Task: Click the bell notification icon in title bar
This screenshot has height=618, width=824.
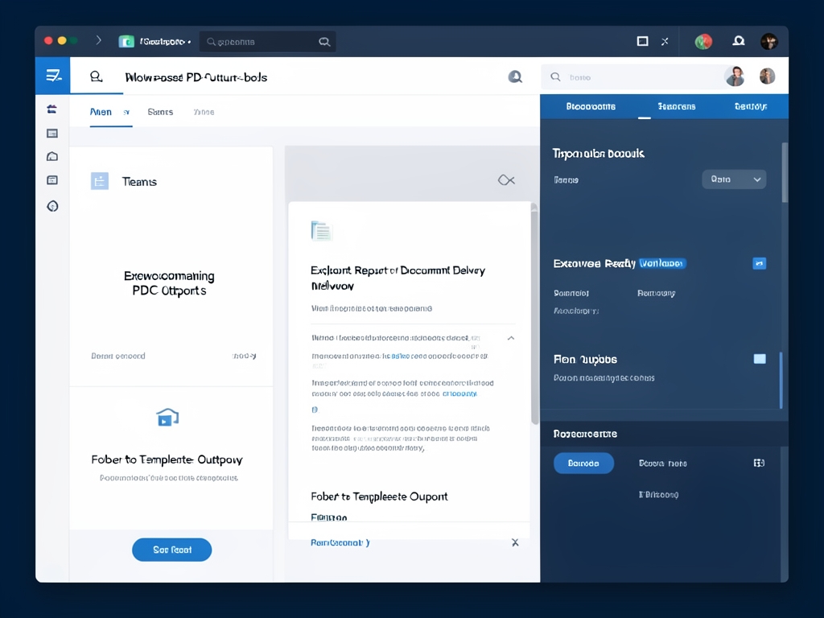Action: [x=739, y=41]
